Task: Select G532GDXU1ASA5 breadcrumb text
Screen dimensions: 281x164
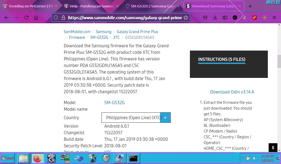Action: pyautogui.click(x=139, y=37)
